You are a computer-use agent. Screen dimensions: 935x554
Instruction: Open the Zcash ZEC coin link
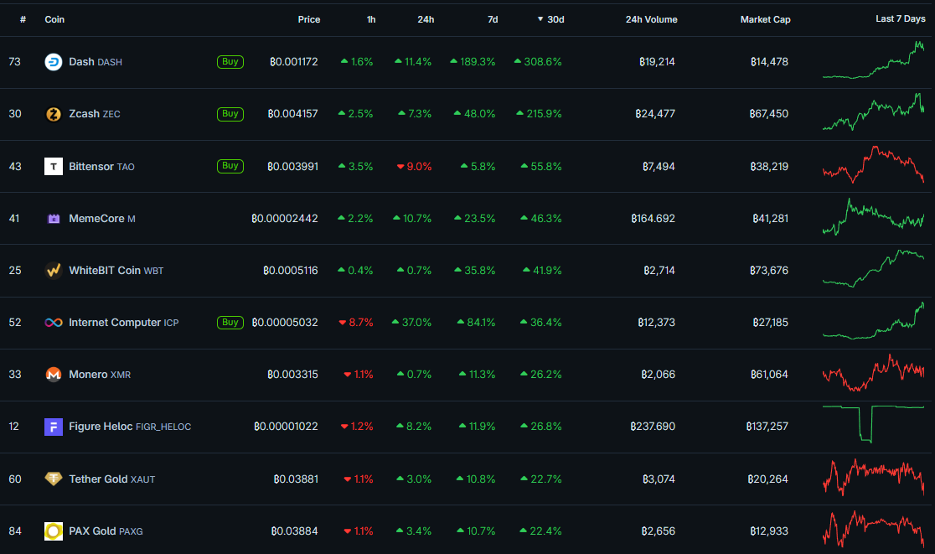tap(94, 114)
